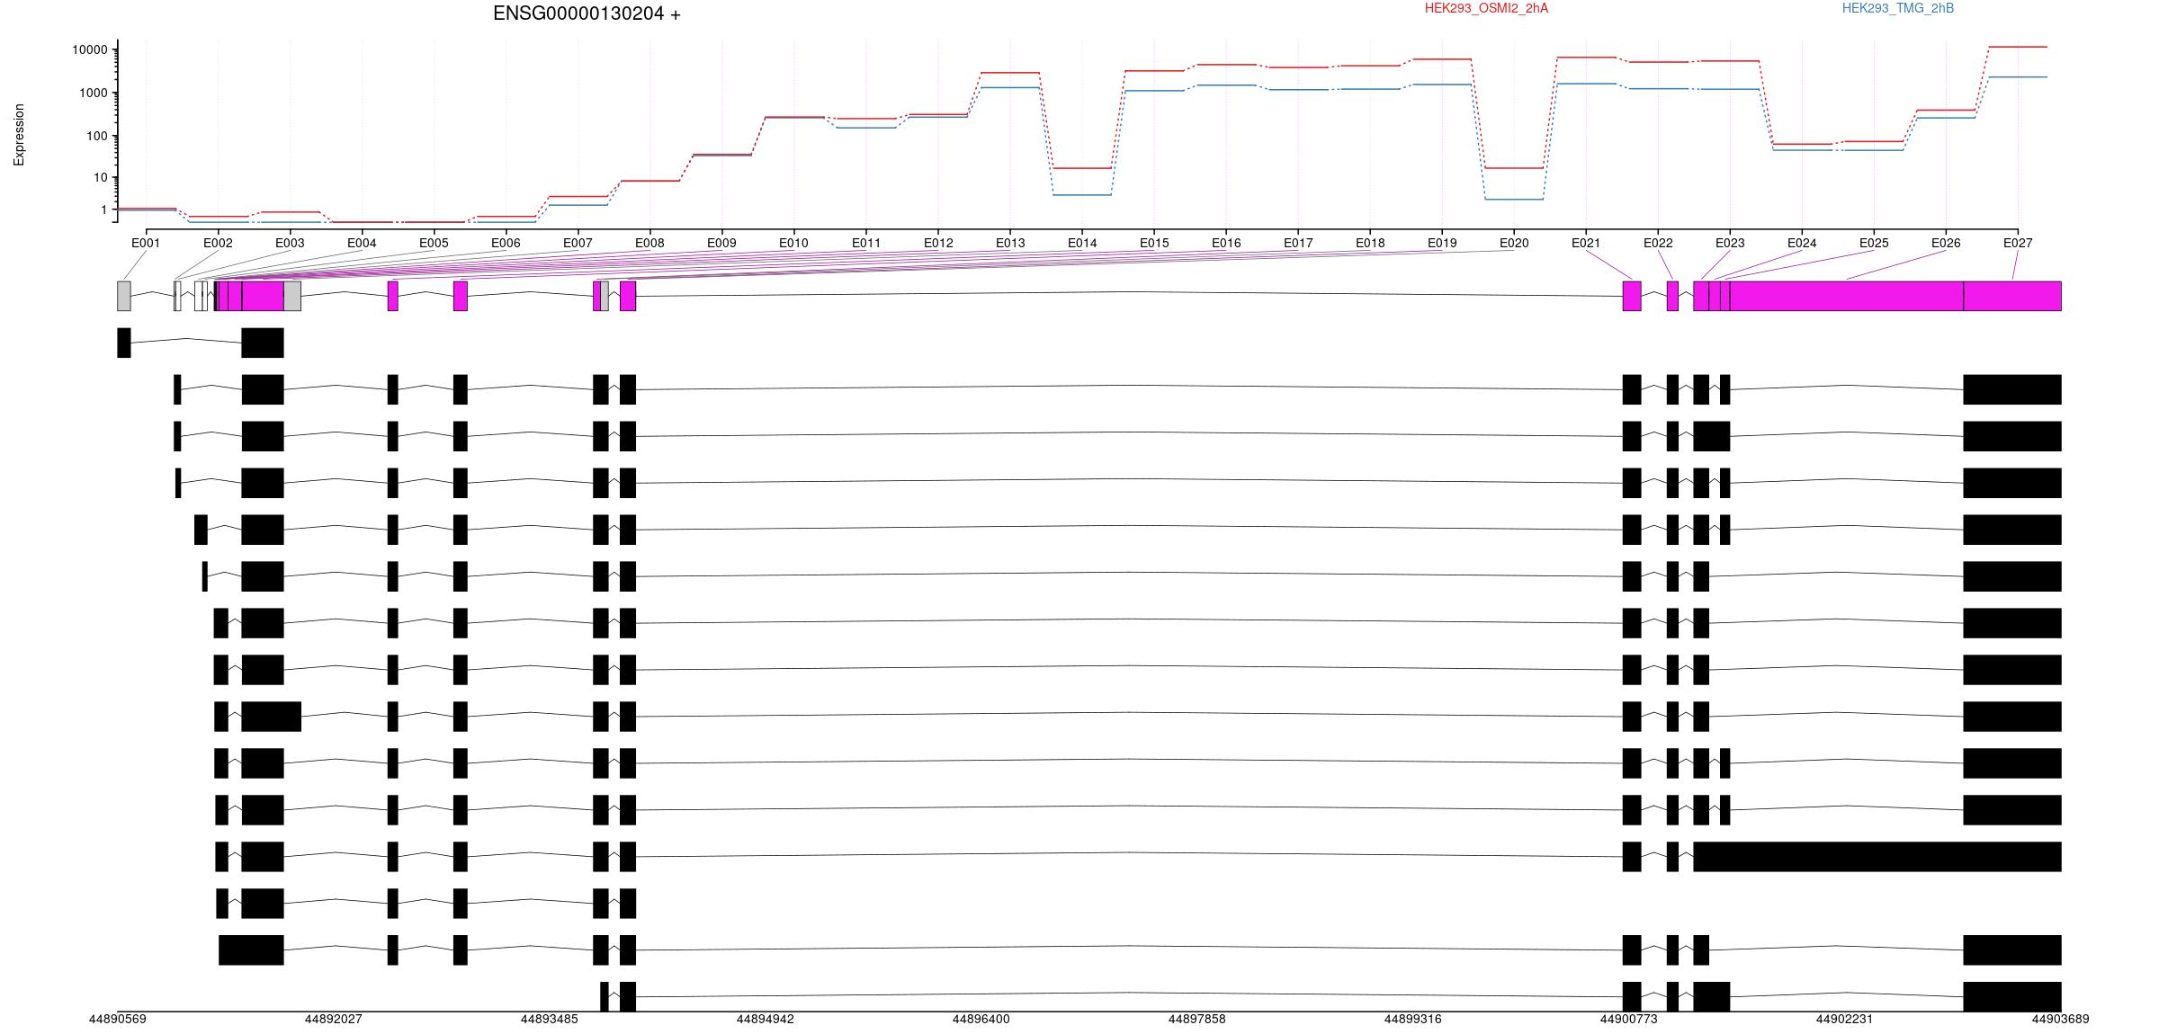
Task: Select exon bin label E001
Action: (x=146, y=243)
